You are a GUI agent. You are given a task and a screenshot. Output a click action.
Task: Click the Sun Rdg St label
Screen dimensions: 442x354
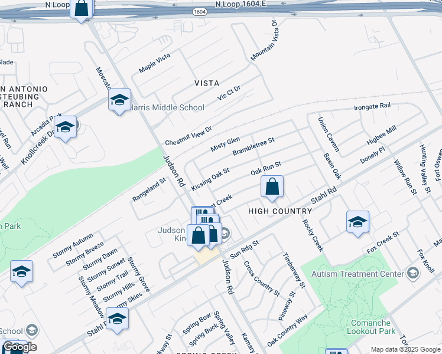245,250
